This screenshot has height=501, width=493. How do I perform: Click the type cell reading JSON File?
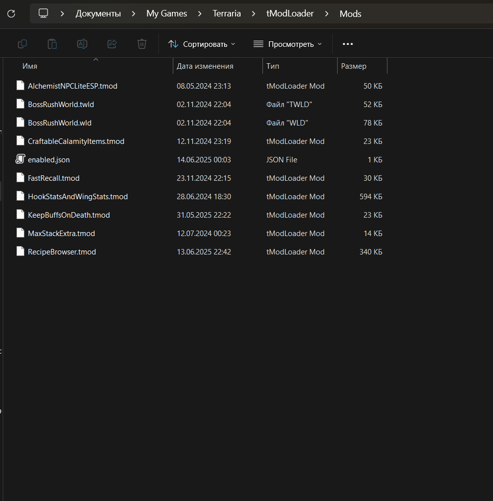coord(282,160)
